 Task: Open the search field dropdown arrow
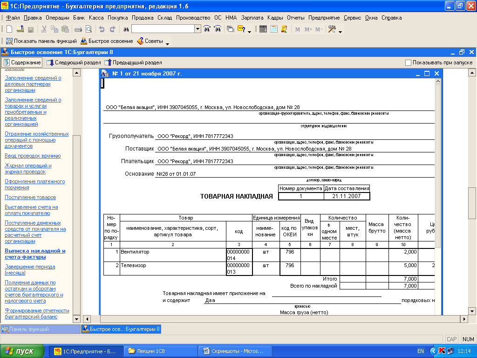[198, 29]
